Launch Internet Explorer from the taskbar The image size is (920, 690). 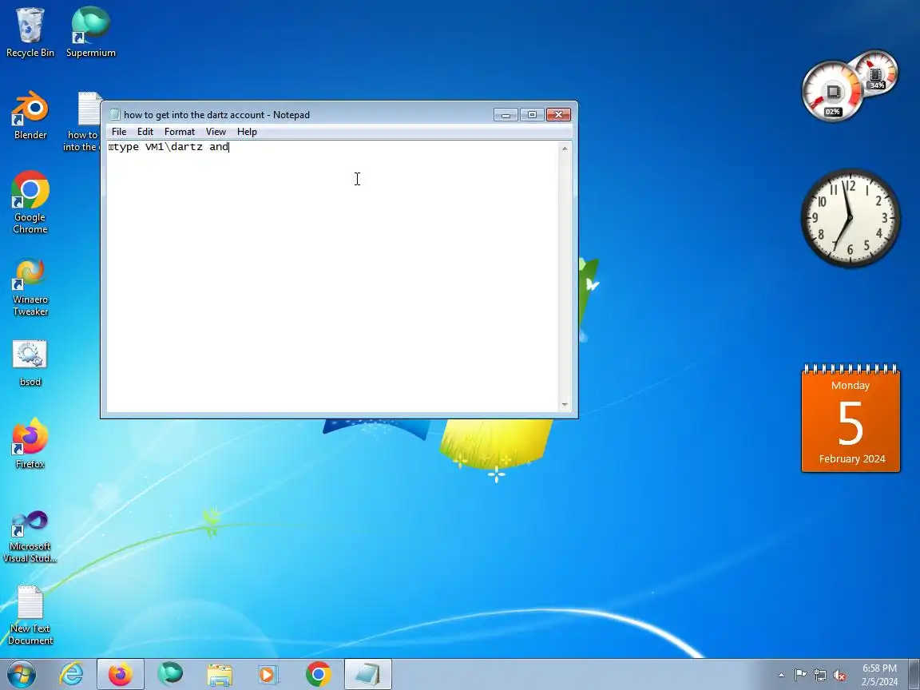point(72,674)
